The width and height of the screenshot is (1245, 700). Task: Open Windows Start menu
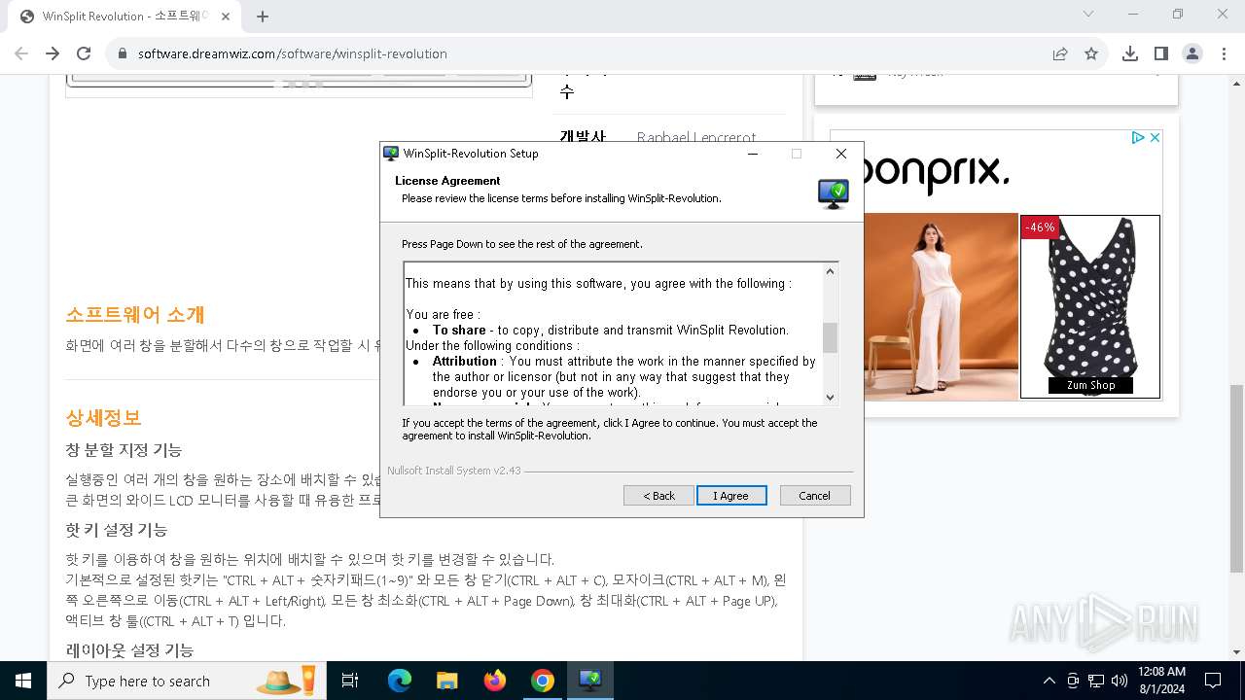click(x=23, y=681)
